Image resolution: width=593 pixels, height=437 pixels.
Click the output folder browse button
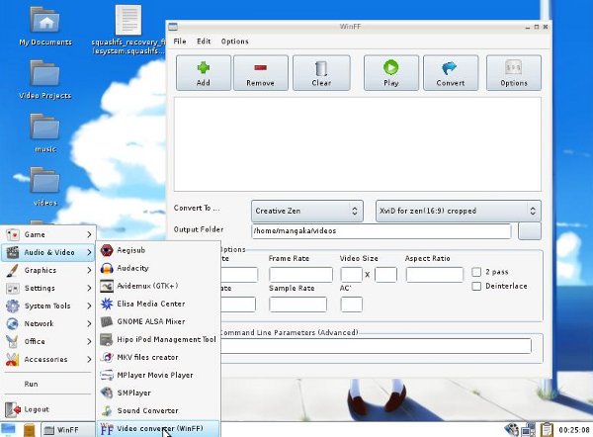pos(530,230)
